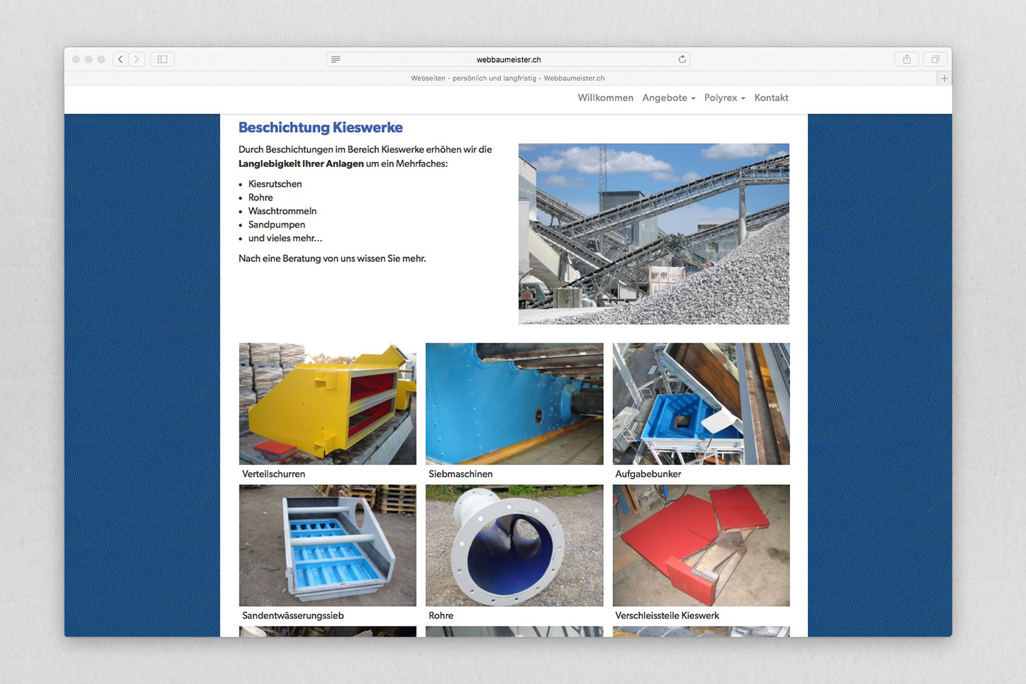This screenshot has height=684, width=1026.
Task: Go back using the browser back arrow
Action: coord(120,60)
